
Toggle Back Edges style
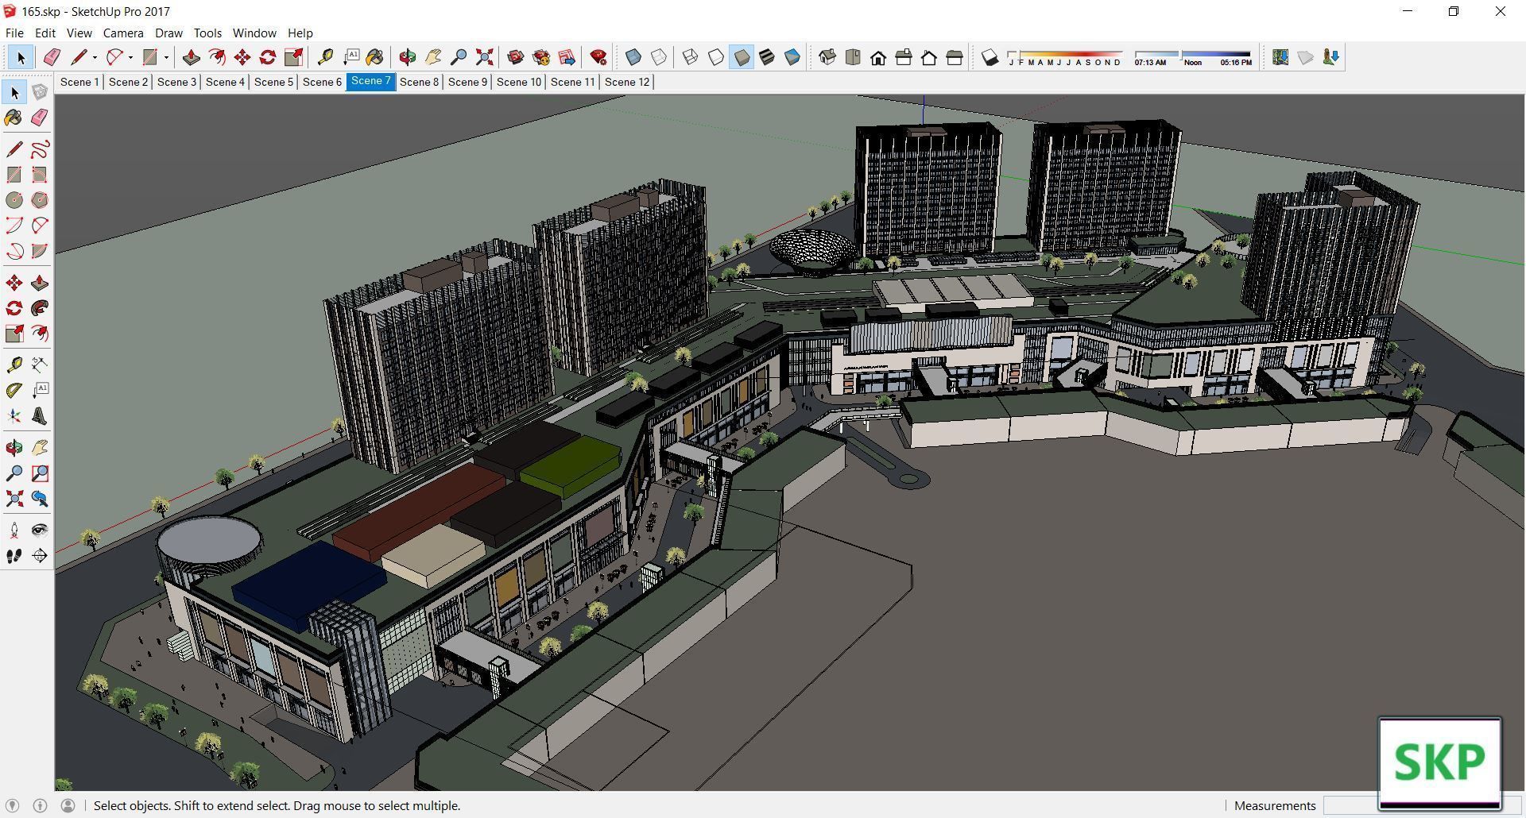(x=659, y=57)
